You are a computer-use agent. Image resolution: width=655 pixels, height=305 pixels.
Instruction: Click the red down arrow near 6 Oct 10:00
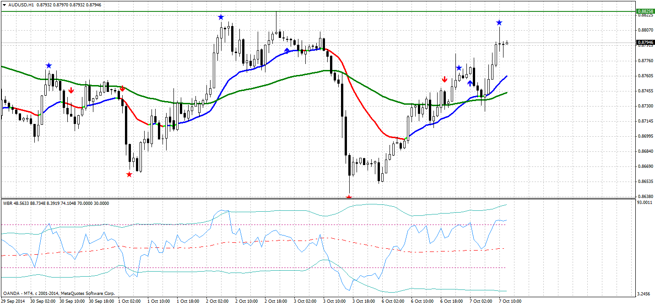pyautogui.click(x=444, y=79)
